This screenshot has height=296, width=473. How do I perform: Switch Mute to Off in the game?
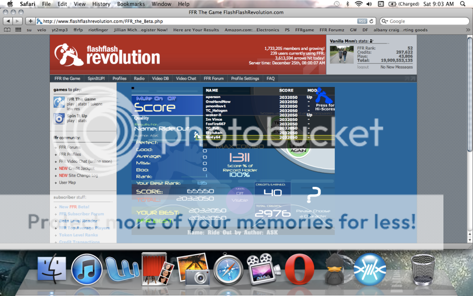click(x=171, y=99)
